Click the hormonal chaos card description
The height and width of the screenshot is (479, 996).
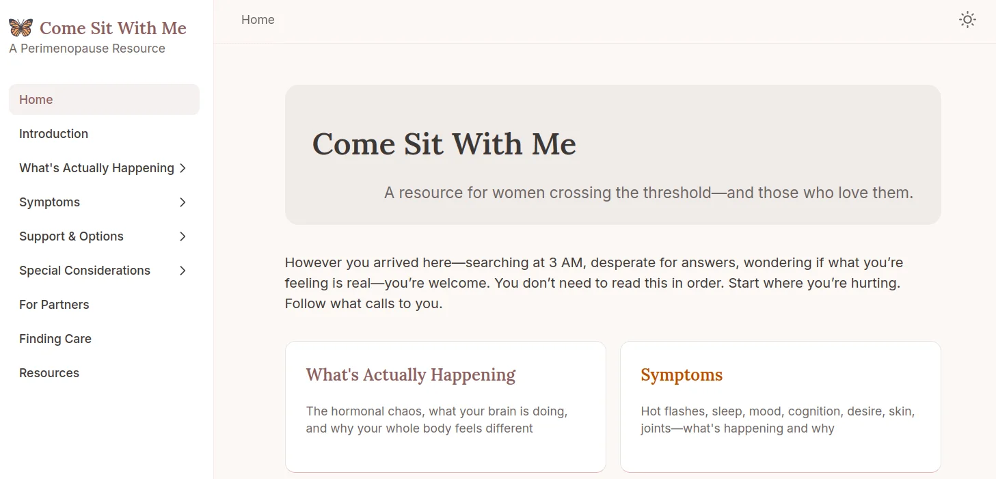[x=436, y=419]
